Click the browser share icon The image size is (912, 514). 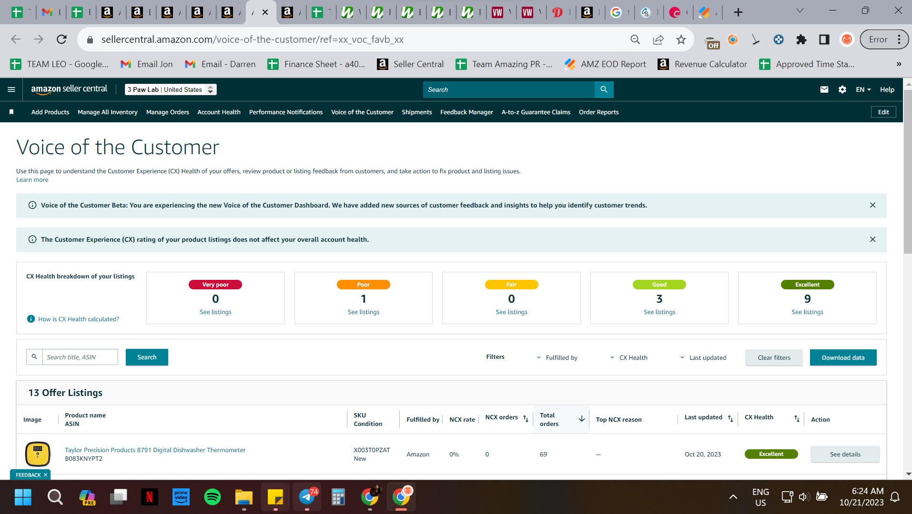(658, 40)
